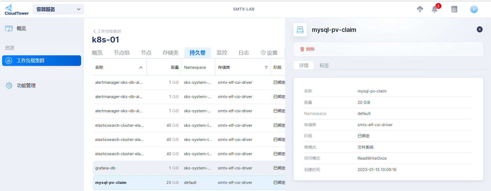Open the 容器服务 service dropdown
The image size is (491, 191).
pos(58,9)
